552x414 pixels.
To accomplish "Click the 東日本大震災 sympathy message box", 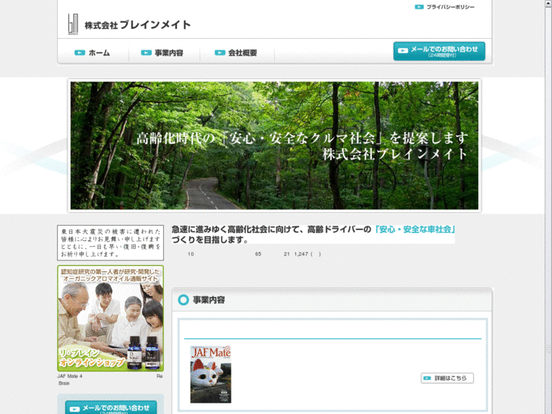I will click(111, 243).
